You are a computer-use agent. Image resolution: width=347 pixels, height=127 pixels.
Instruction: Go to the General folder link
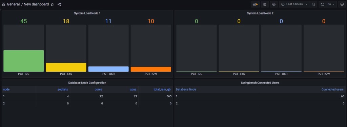(x=13, y=4)
